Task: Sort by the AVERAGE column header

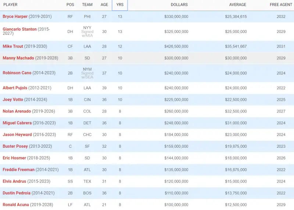Action: [x=237, y=5]
